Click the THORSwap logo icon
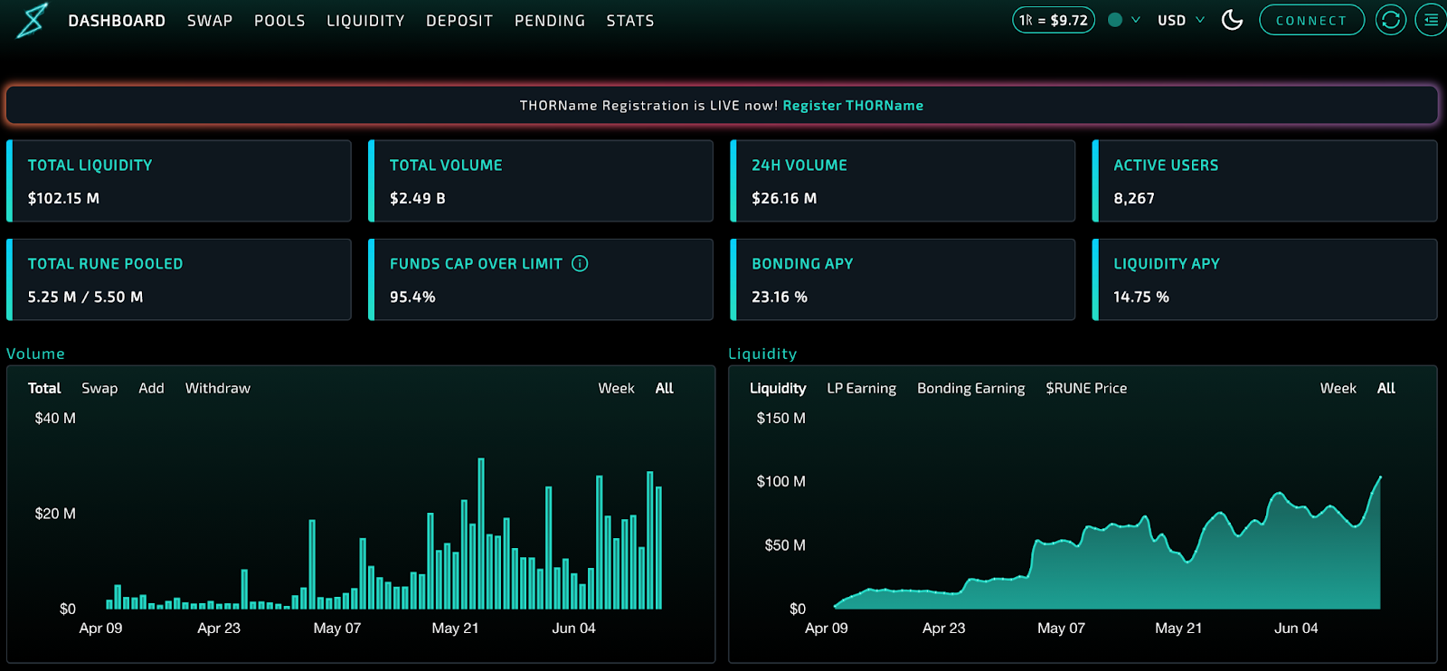1447x671 pixels. point(32,20)
